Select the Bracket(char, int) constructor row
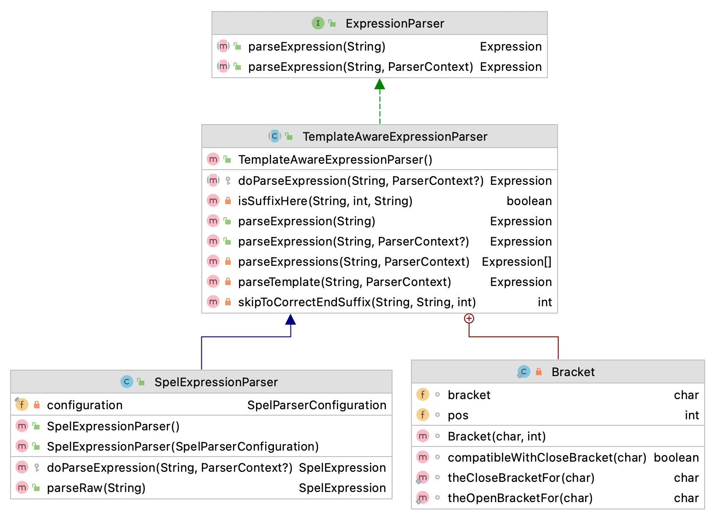This screenshot has width=718, height=526. (497, 436)
